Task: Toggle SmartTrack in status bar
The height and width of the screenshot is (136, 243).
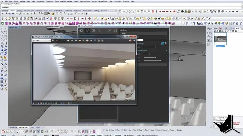Action: point(108,135)
